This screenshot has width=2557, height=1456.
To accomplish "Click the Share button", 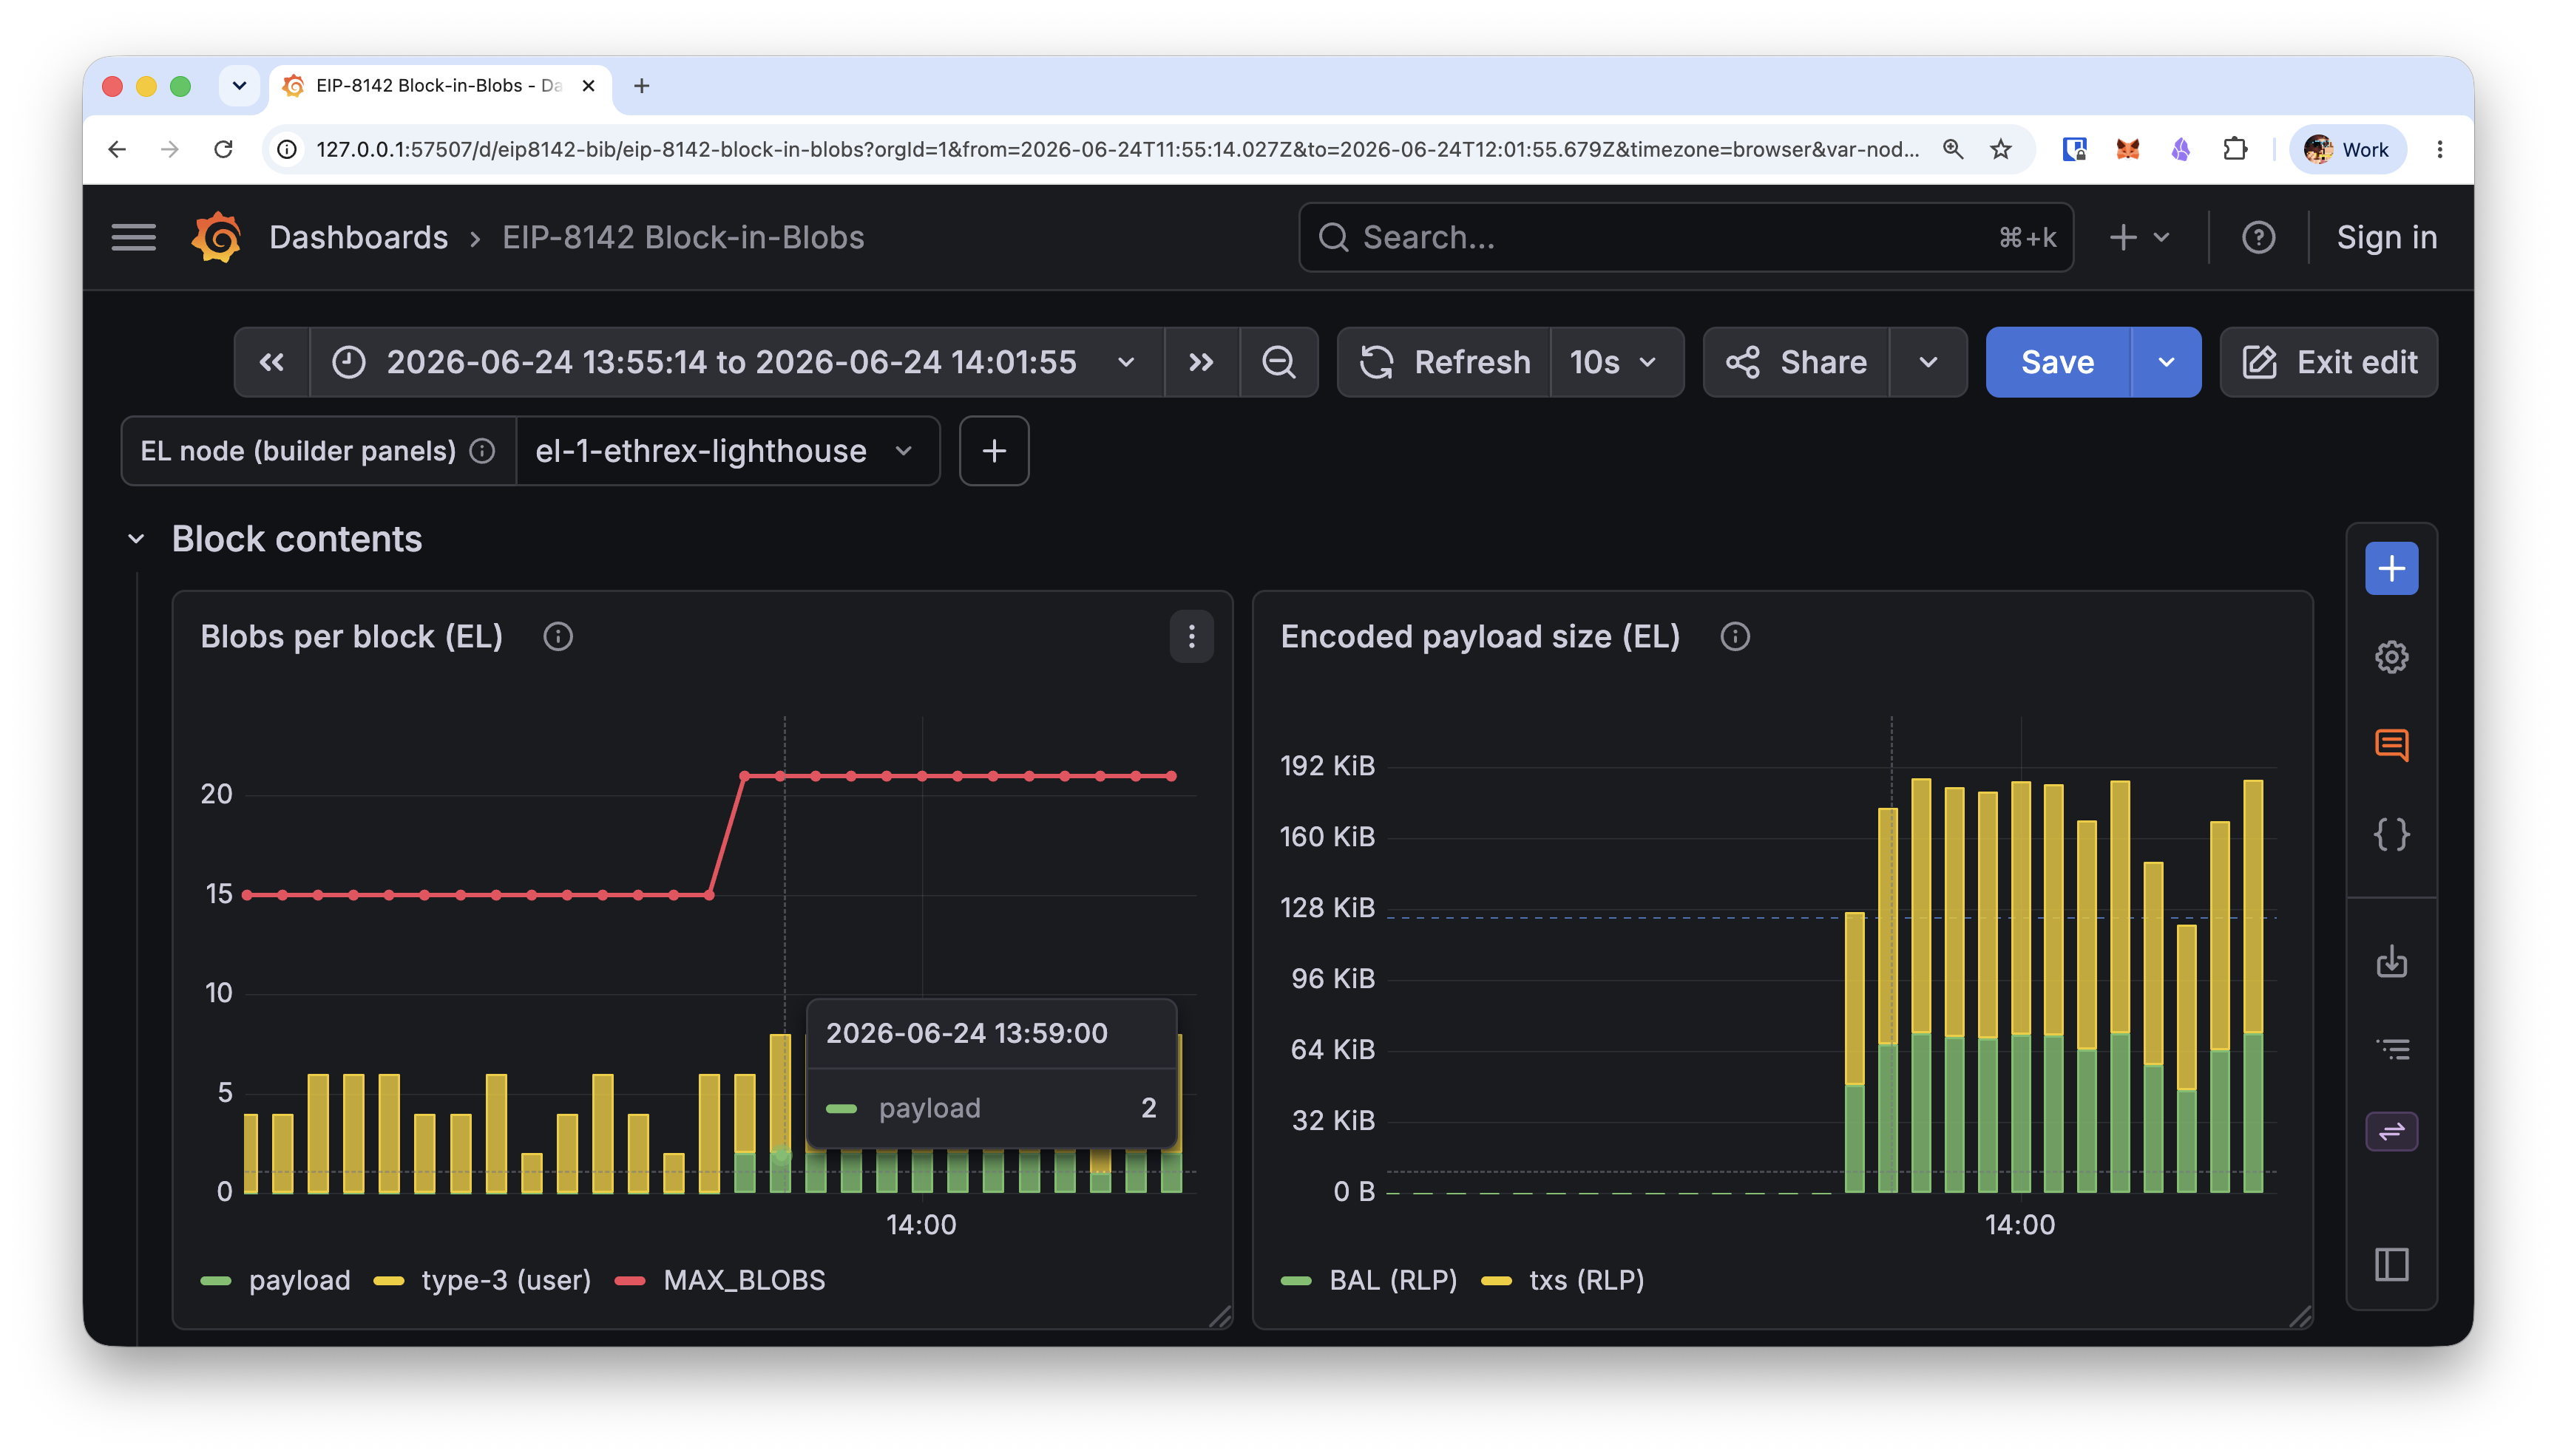I will 1797,362.
